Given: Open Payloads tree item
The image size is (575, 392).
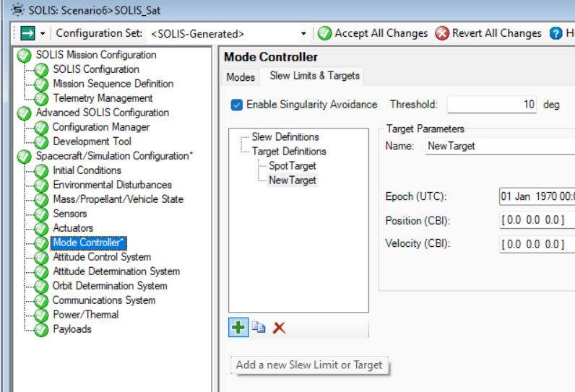Looking at the screenshot, I should 72,329.
